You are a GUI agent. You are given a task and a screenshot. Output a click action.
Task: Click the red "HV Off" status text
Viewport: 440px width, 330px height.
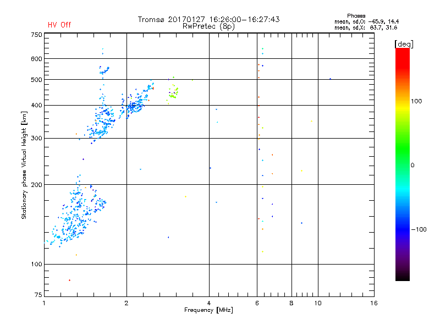[x=59, y=25]
